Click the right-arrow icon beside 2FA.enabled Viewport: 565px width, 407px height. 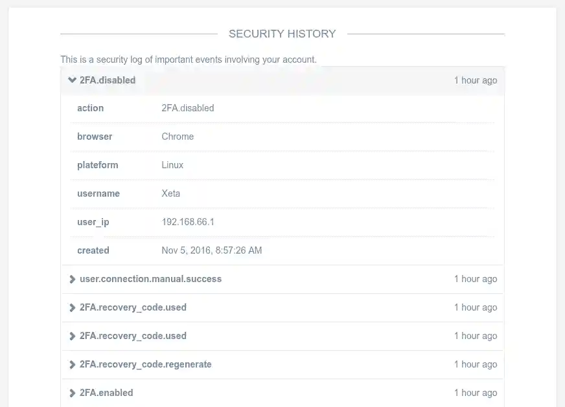(72, 393)
